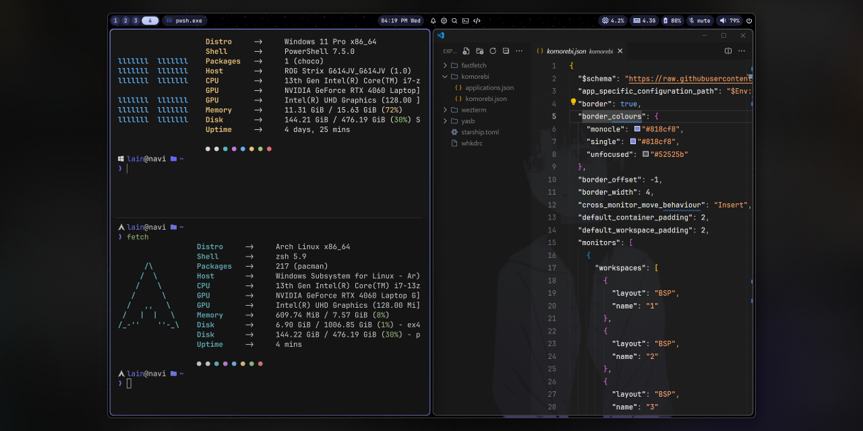Open the battery 80% widget
This screenshot has height=431, width=863.
click(x=673, y=21)
